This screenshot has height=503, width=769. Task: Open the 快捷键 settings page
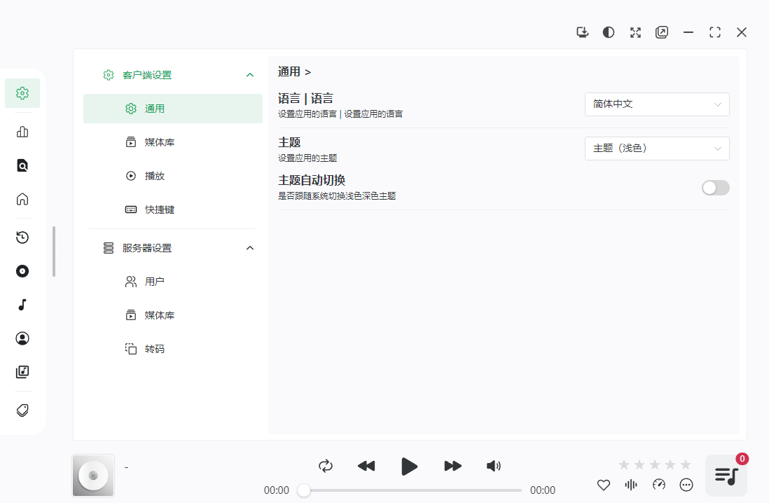click(159, 209)
